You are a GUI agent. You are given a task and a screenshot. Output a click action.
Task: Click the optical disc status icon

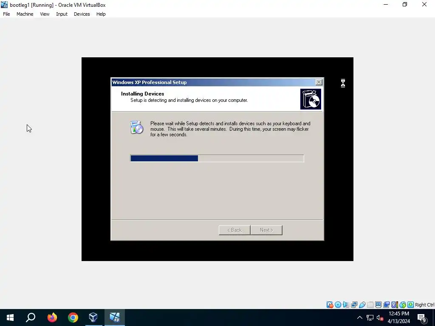[338, 305]
